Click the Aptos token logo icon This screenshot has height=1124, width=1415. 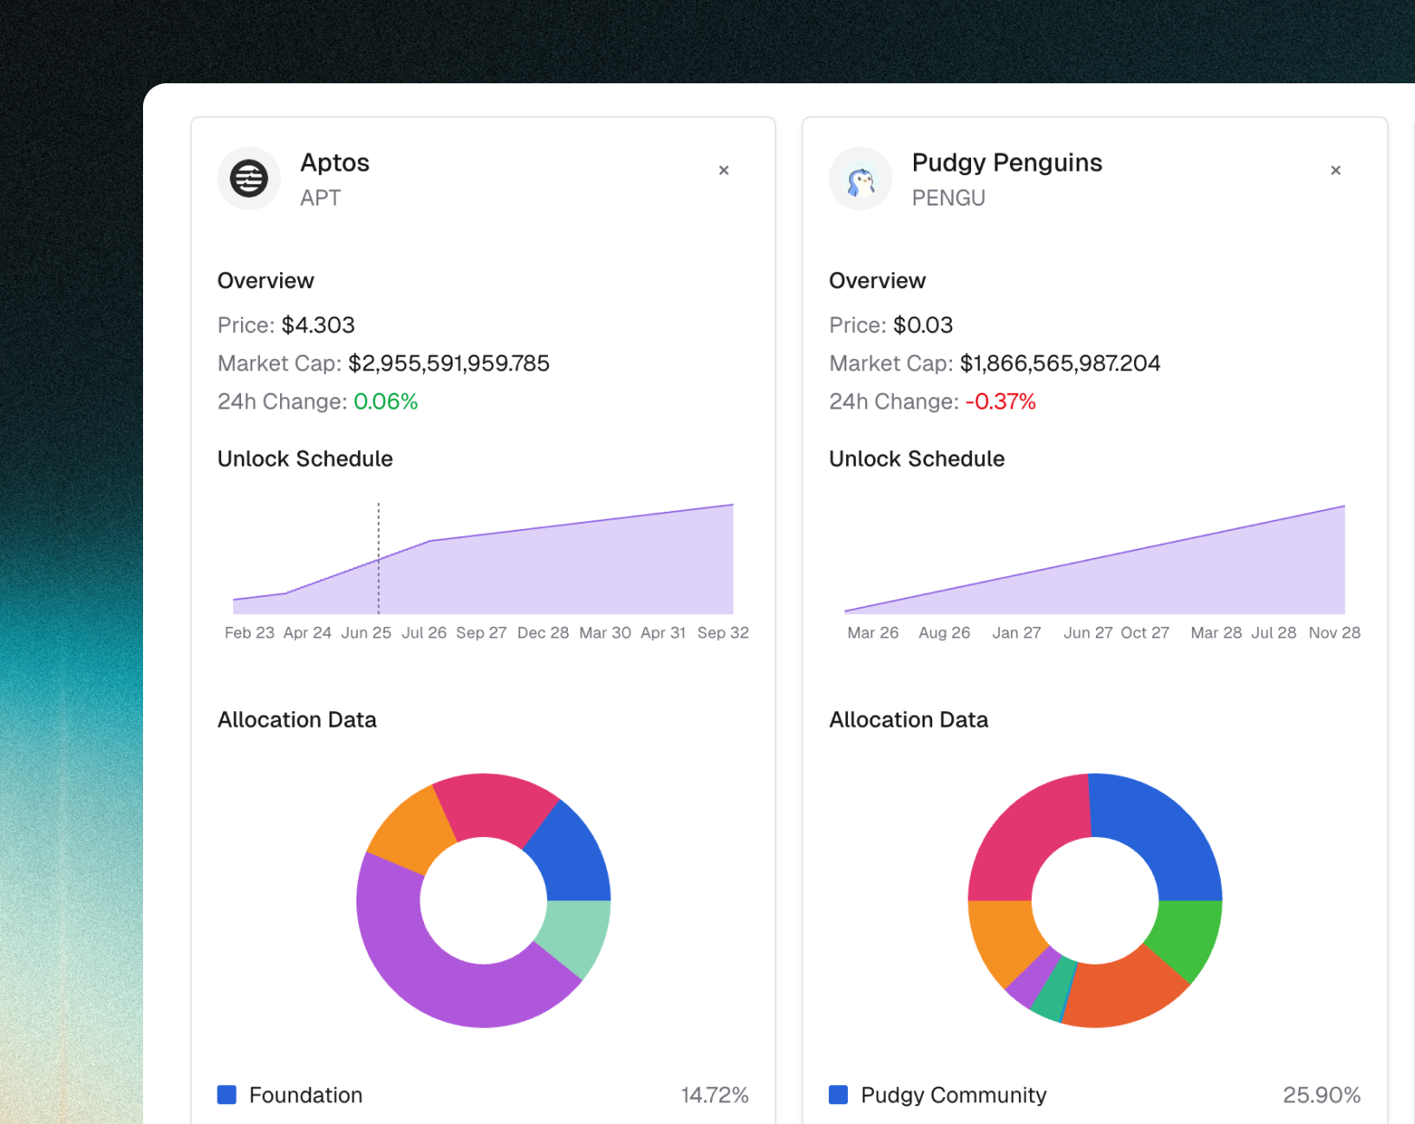pos(249,179)
